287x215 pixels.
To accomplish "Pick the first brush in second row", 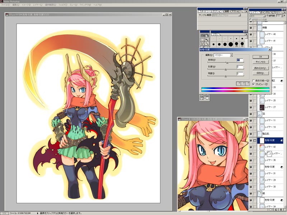I will [213, 44].
